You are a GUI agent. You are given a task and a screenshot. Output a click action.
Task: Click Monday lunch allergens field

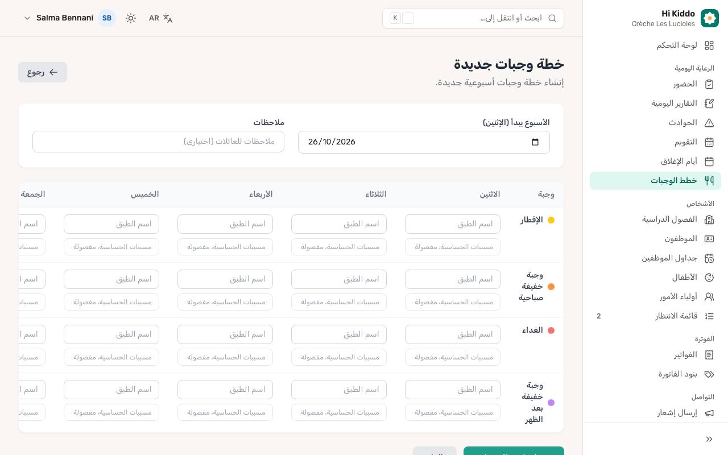point(453,357)
